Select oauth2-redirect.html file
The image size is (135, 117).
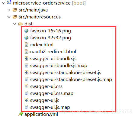53,52
